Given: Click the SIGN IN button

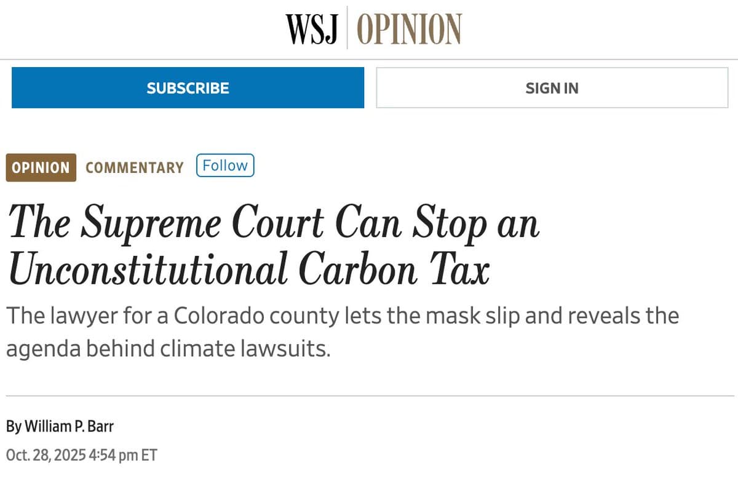Looking at the screenshot, I should click(x=552, y=87).
